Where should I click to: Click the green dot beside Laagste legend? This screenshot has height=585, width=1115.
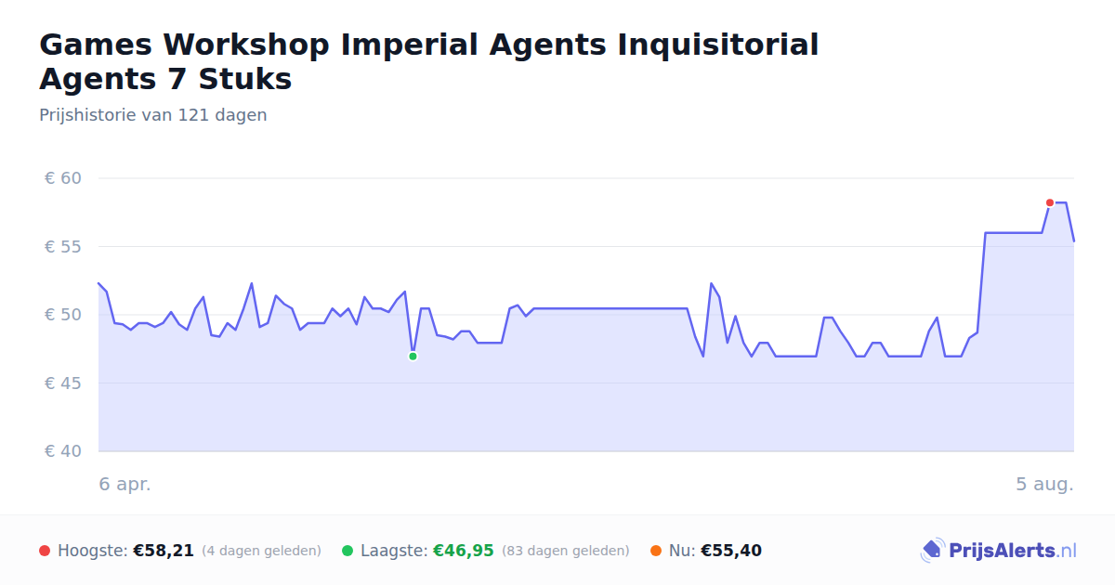348,551
